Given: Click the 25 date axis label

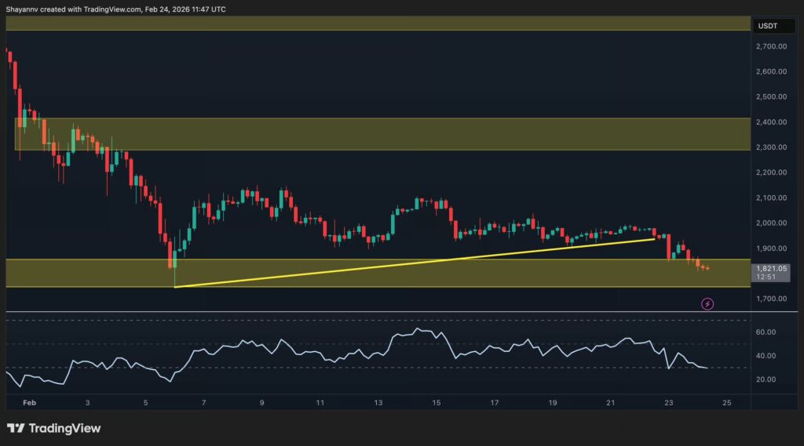Looking at the screenshot, I should click(x=726, y=403).
